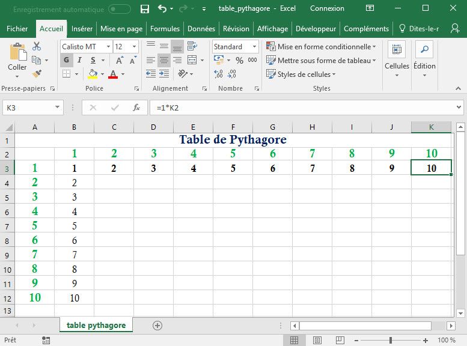Click merge and center icon

click(192, 60)
